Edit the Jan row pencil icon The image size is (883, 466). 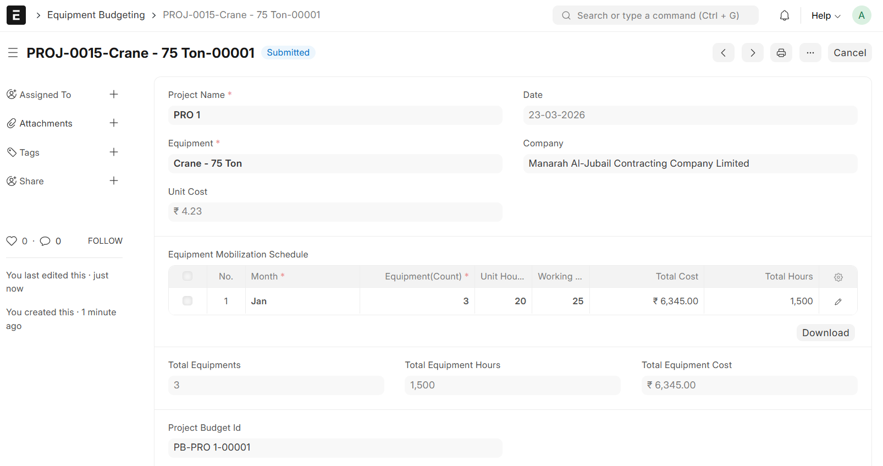[x=838, y=301]
